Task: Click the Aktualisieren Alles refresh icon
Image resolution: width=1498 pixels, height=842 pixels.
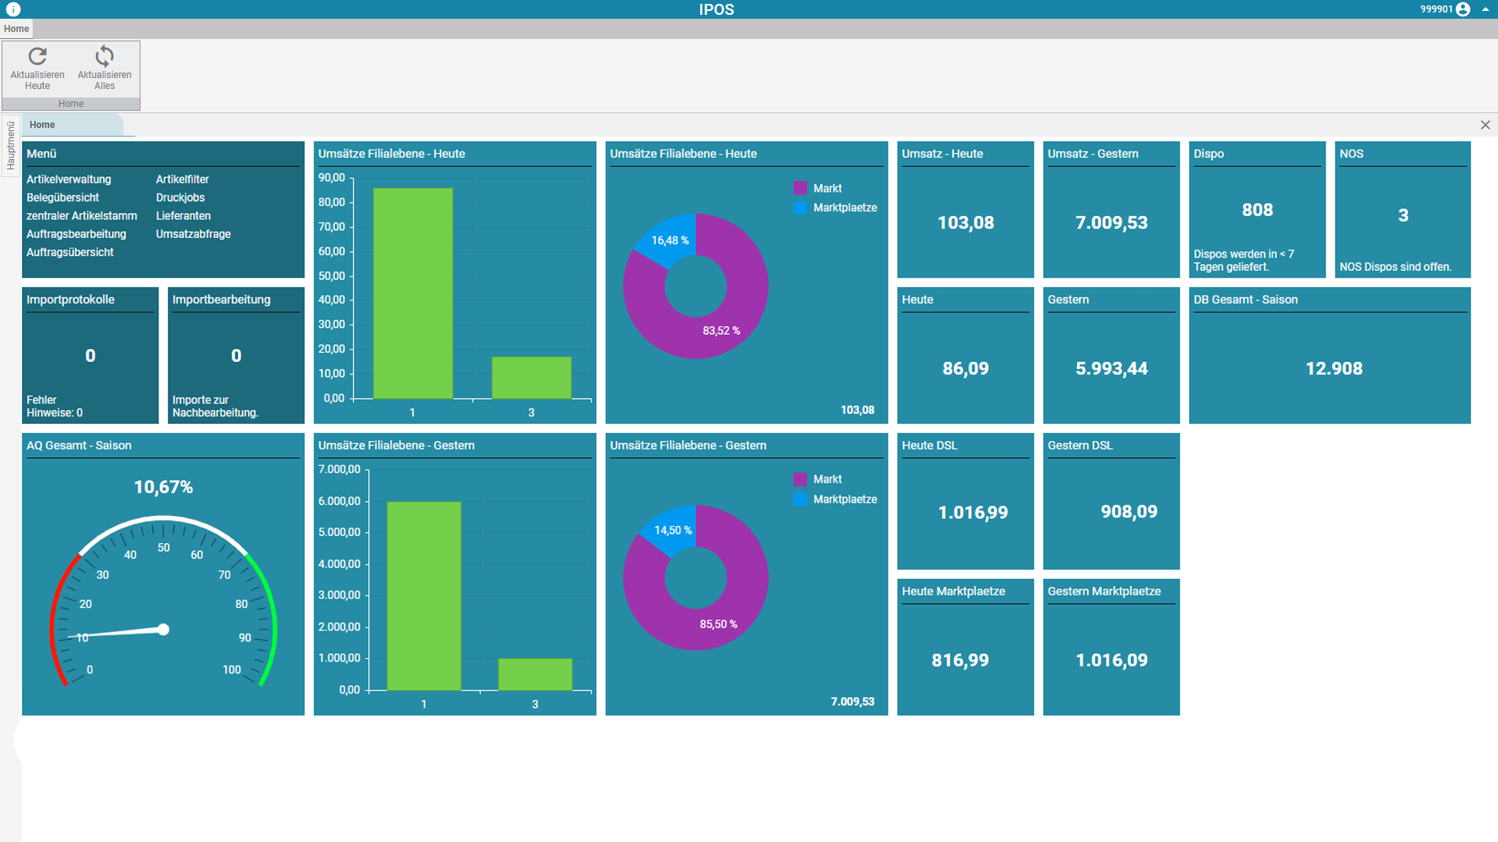Action: 103,56
